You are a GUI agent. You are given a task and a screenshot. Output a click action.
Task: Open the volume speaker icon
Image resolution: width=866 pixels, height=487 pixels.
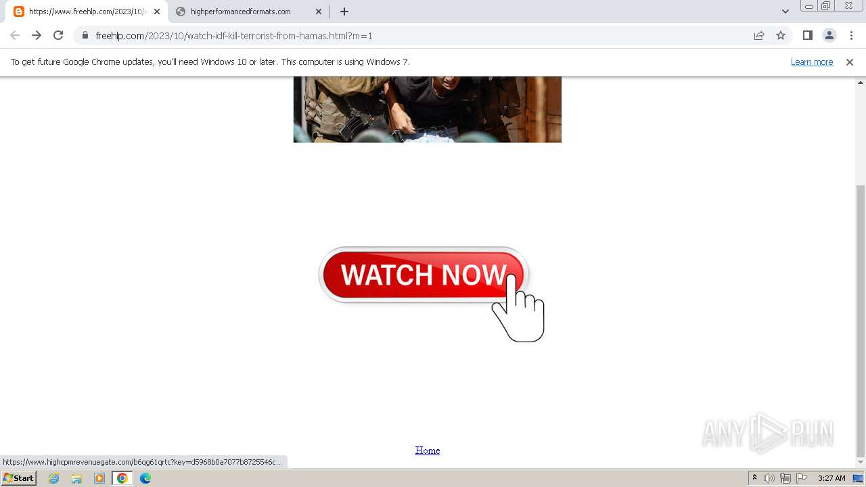[769, 478]
